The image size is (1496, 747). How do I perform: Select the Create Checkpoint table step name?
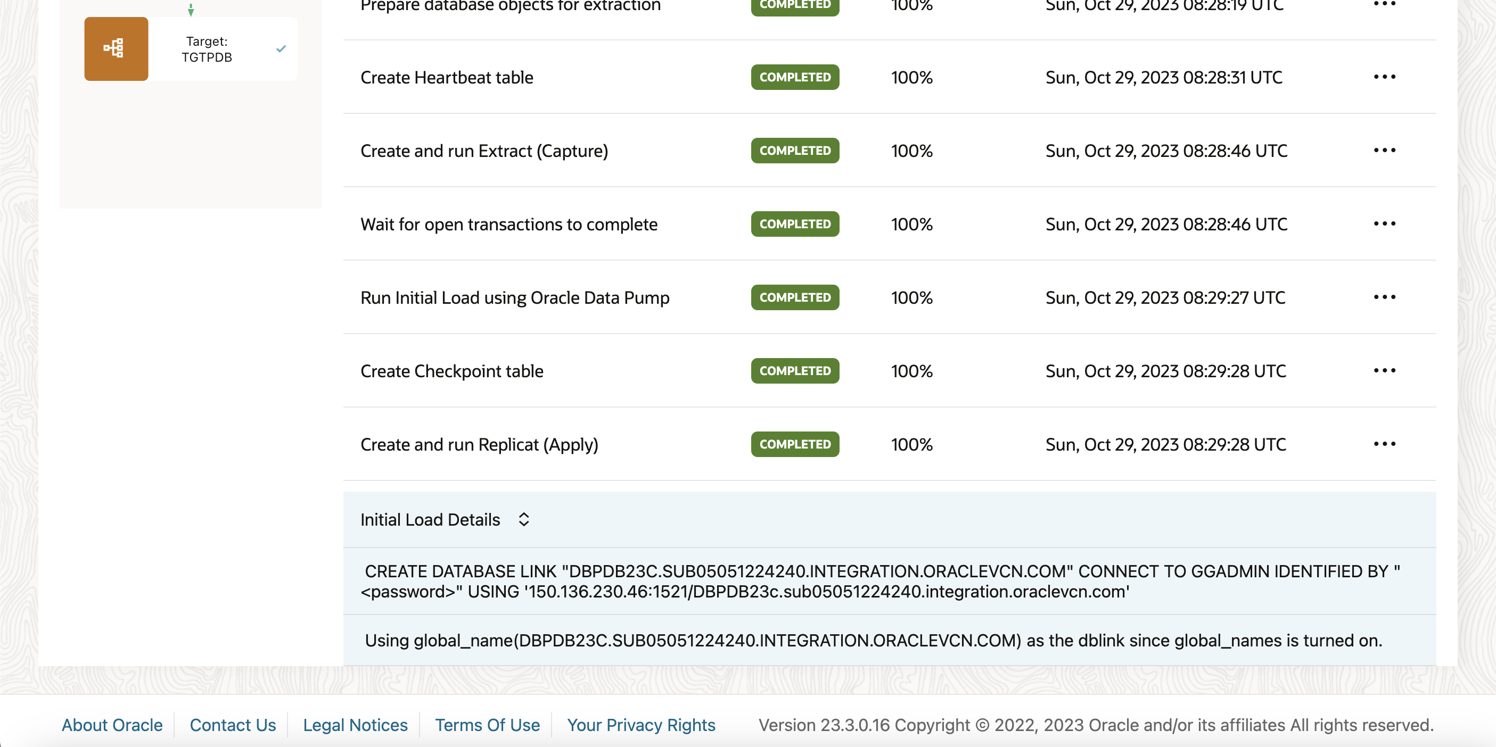tap(451, 371)
